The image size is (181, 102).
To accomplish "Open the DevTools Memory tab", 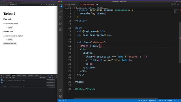I will tap(37, 75).
